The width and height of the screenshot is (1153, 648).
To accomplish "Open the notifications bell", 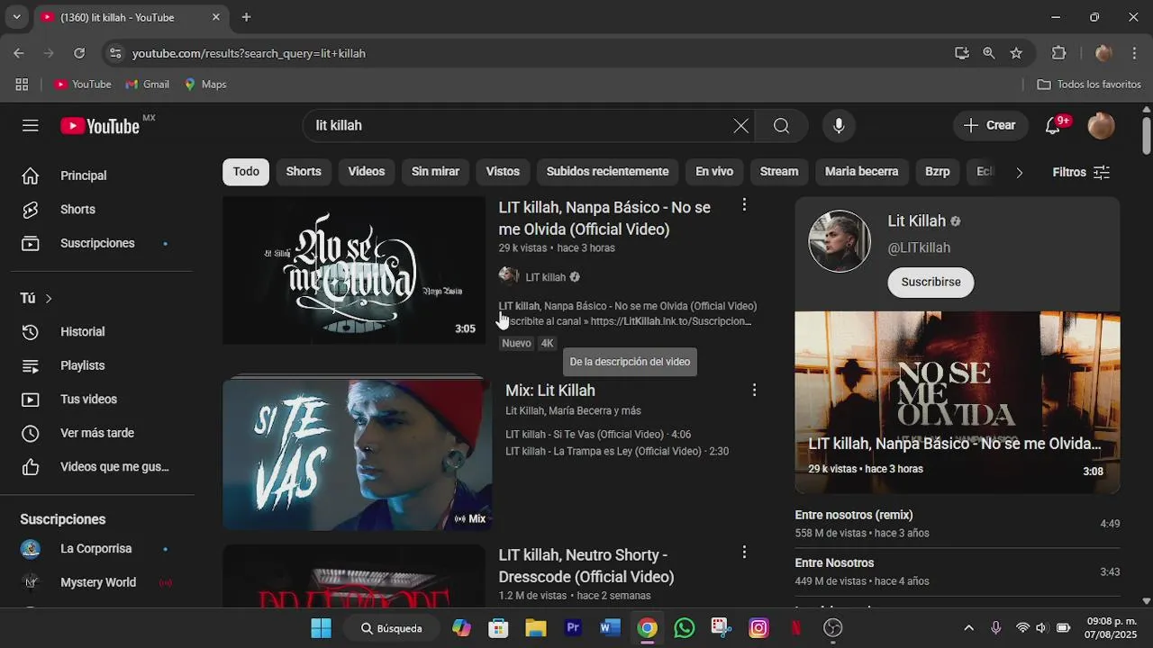I will click(1053, 126).
